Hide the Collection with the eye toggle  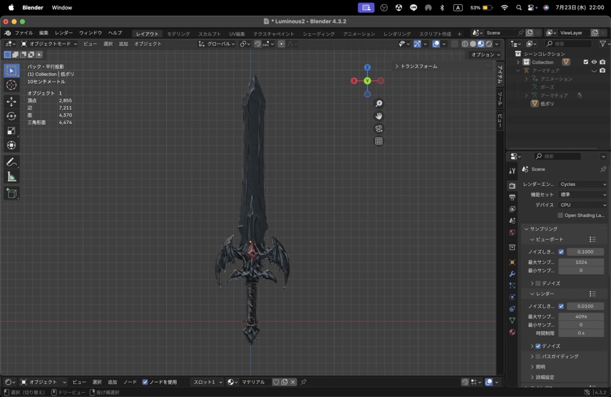pos(594,62)
